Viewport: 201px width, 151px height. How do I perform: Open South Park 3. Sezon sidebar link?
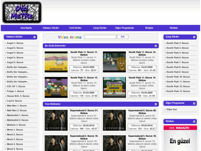(x=177, y=43)
